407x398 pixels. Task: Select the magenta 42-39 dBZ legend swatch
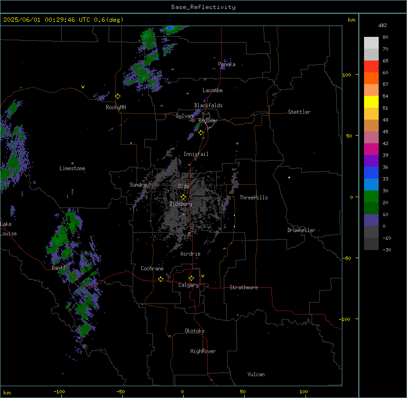tap(371, 149)
